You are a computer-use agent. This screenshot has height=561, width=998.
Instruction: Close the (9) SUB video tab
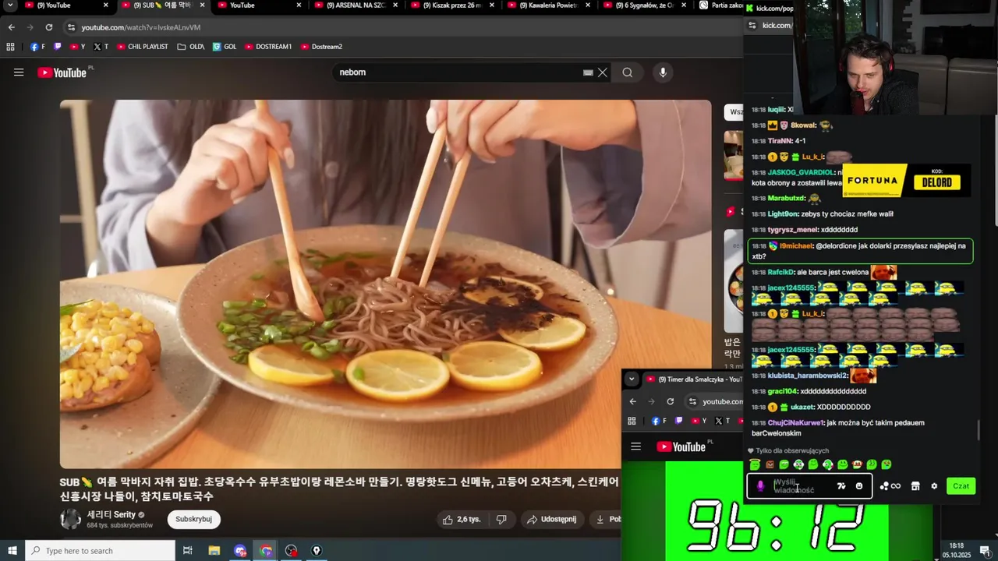click(202, 5)
